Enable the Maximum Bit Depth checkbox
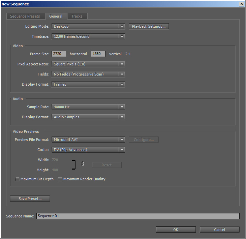Viewport: 246px width, 239px height. pyautogui.click(x=17, y=179)
